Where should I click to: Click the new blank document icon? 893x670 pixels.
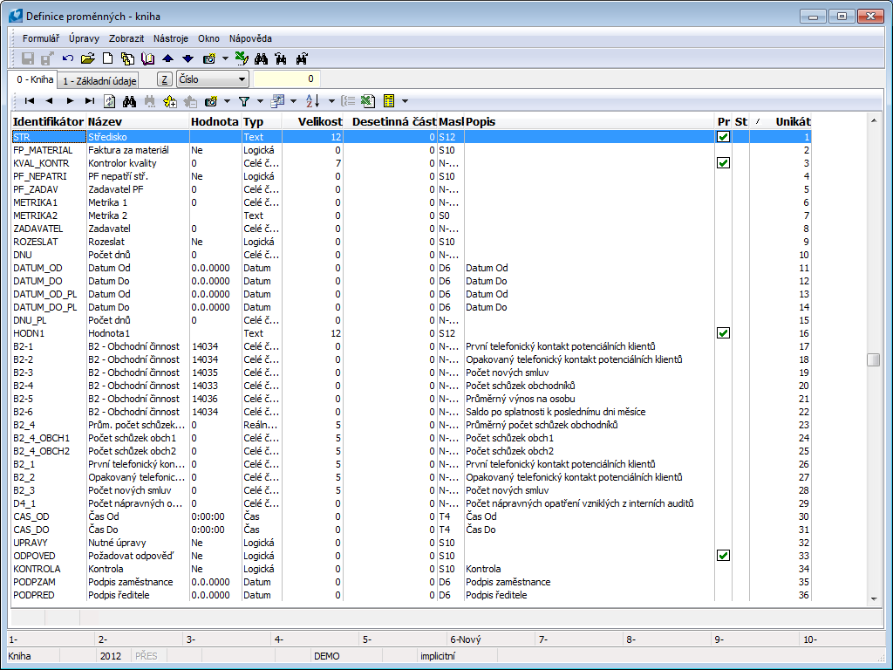(108, 58)
